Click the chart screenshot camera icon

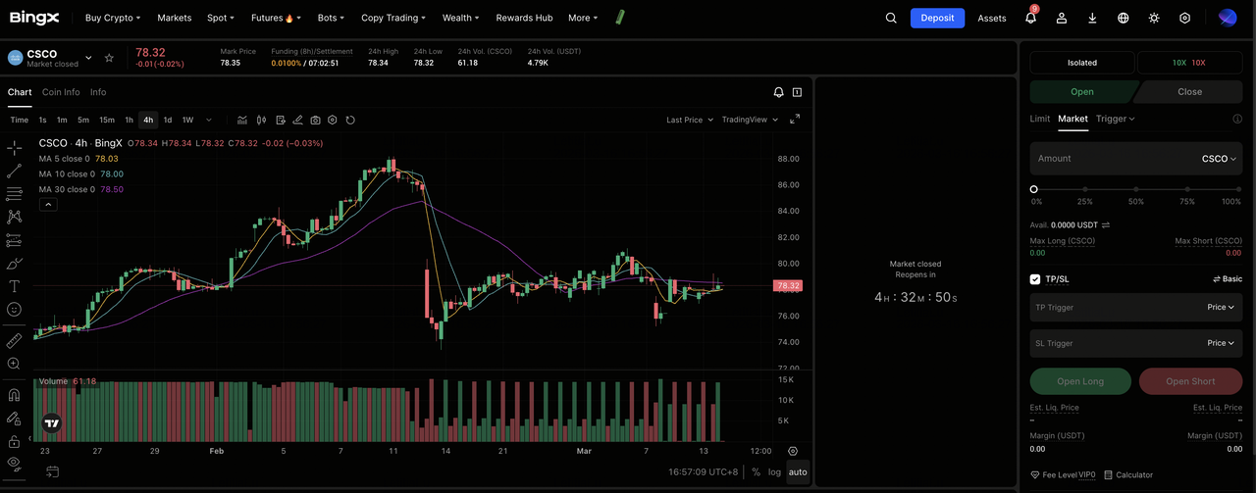coord(315,120)
